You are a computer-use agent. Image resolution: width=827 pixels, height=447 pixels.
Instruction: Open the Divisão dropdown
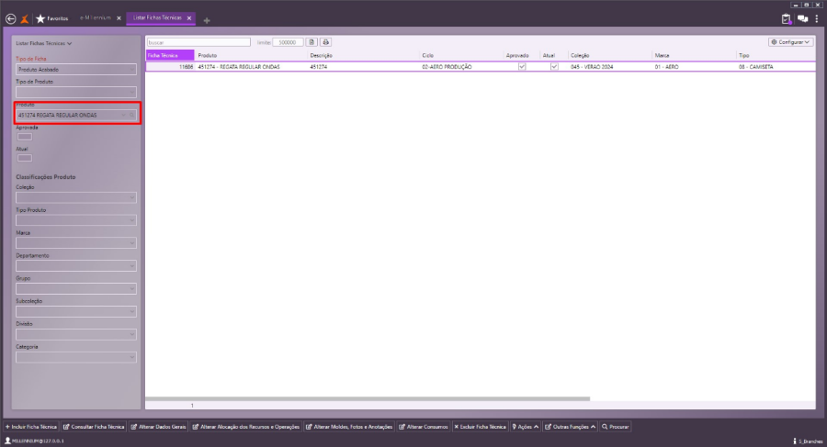pyautogui.click(x=76, y=334)
